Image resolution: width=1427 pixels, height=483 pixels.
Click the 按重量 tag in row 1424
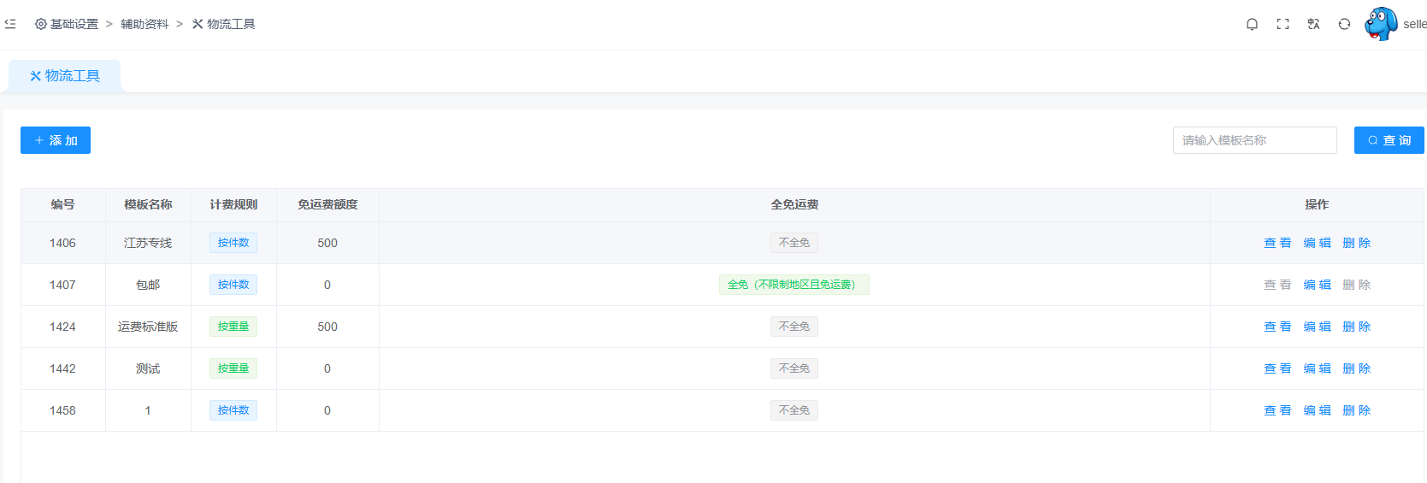coord(233,327)
